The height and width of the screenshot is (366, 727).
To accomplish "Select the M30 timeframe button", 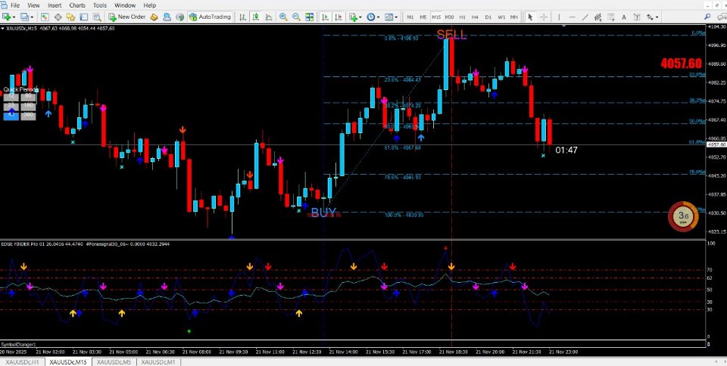I will [449, 17].
